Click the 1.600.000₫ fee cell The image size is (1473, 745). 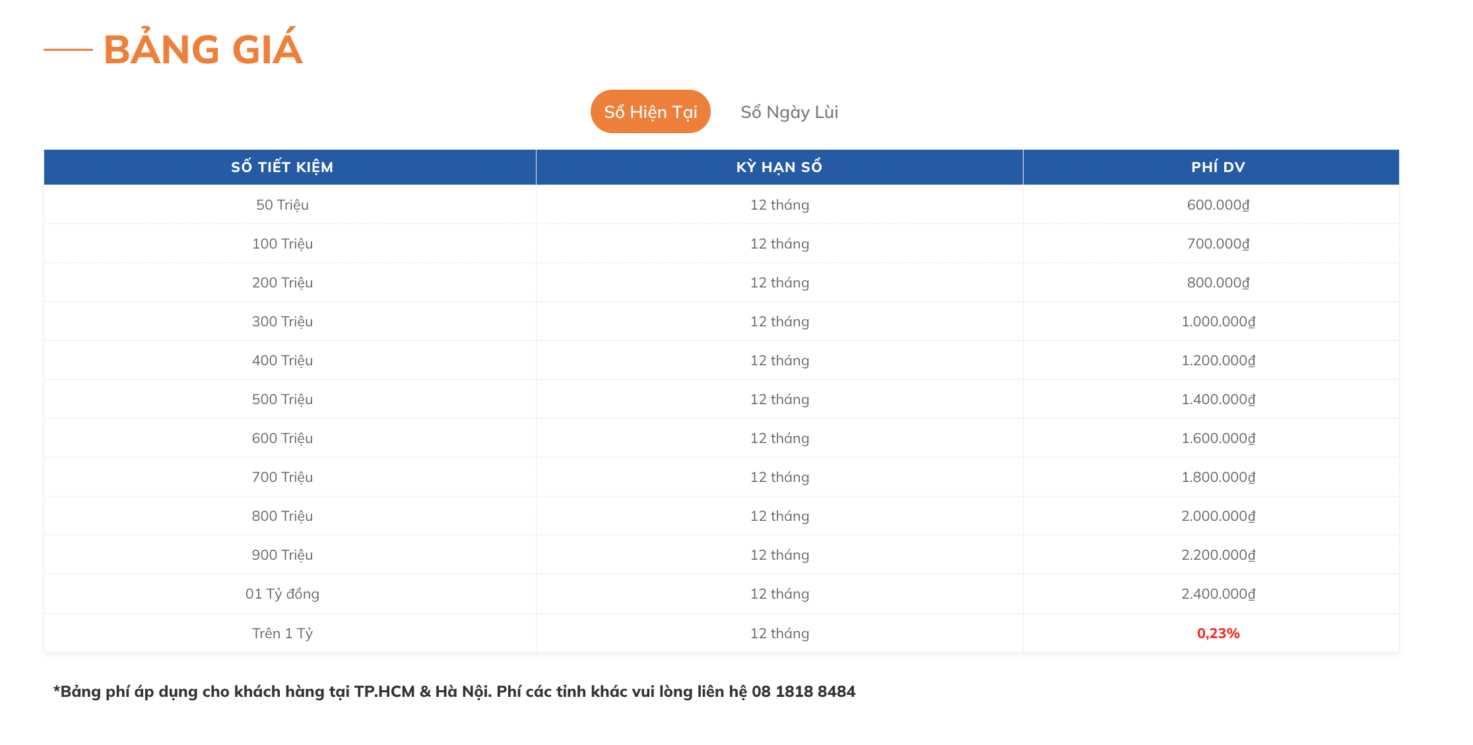click(1218, 438)
